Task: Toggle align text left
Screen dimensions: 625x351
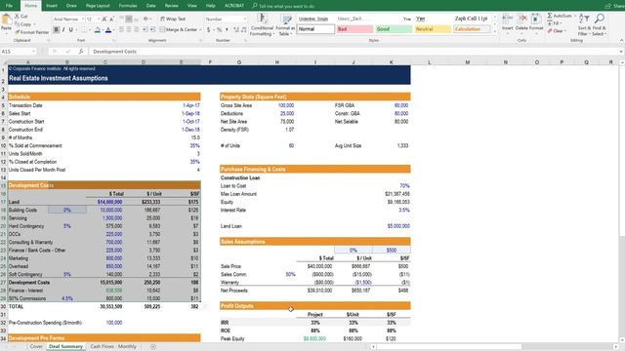Action: click(121, 30)
